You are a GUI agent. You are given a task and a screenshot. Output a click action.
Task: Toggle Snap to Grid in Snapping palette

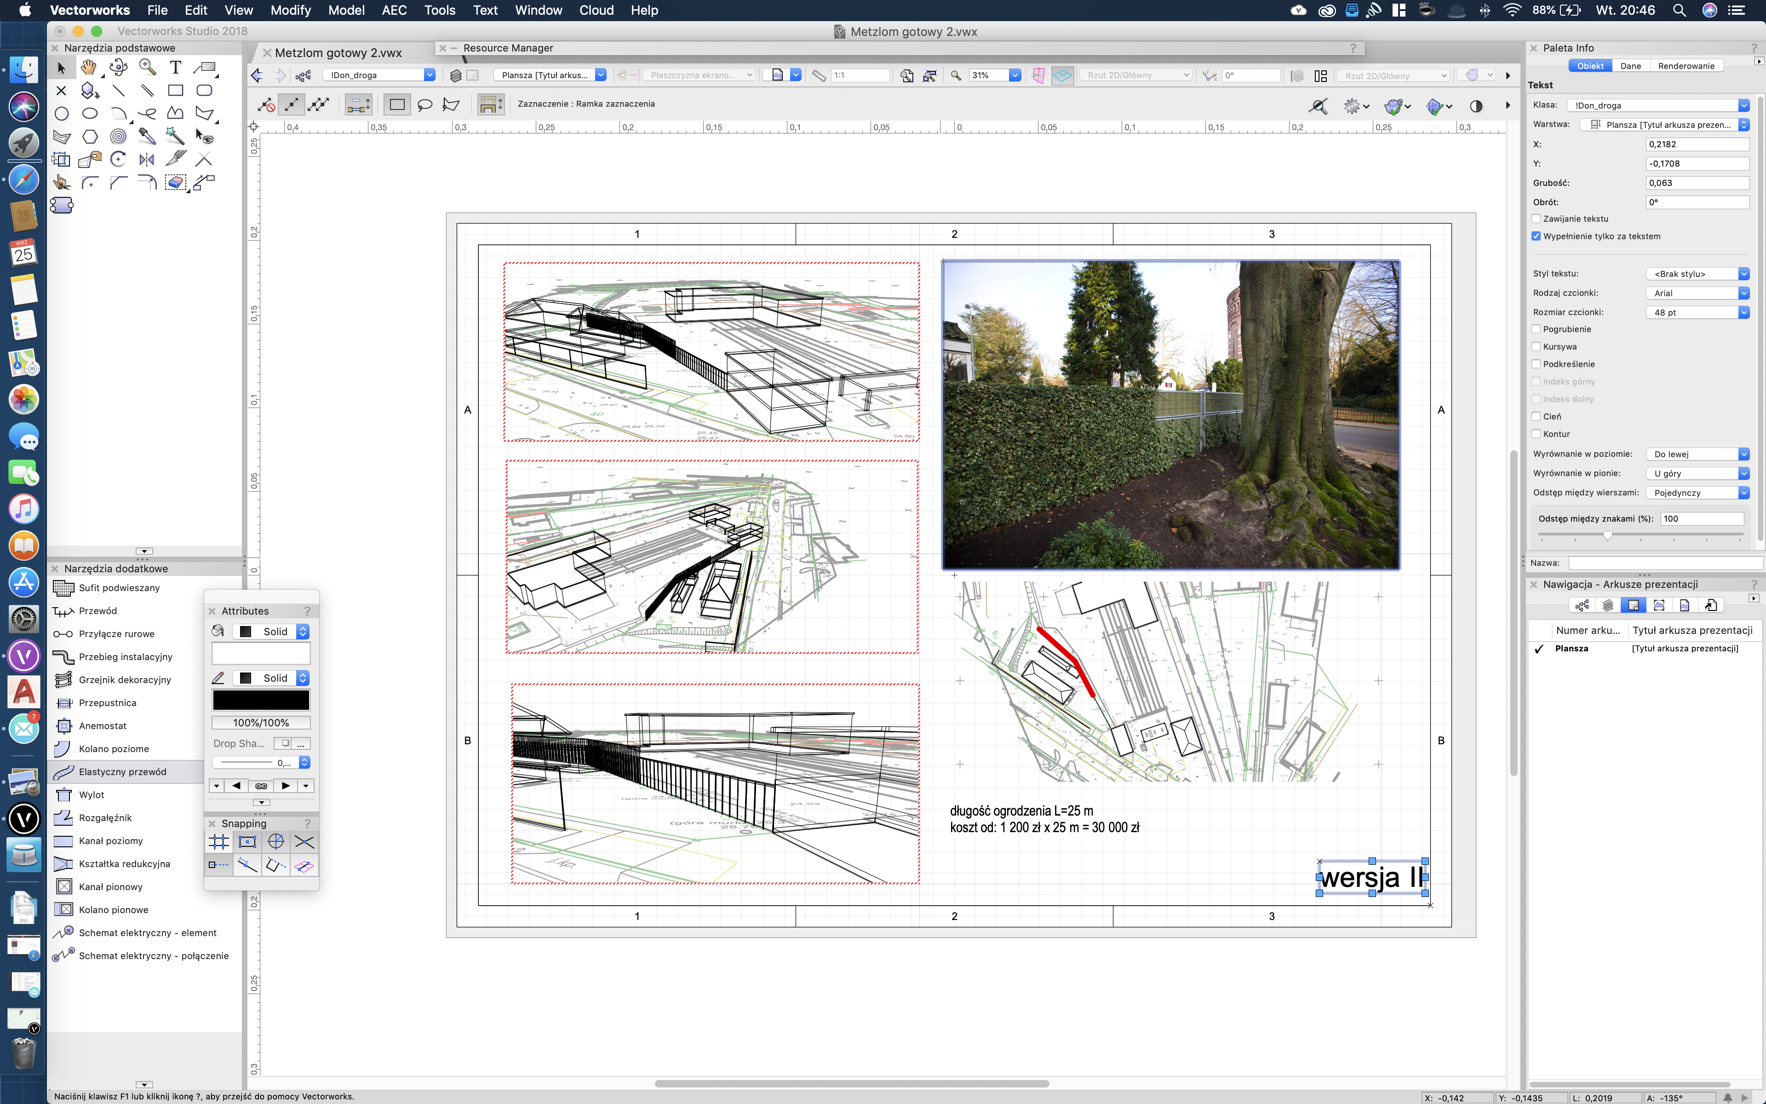pyautogui.click(x=219, y=842)
